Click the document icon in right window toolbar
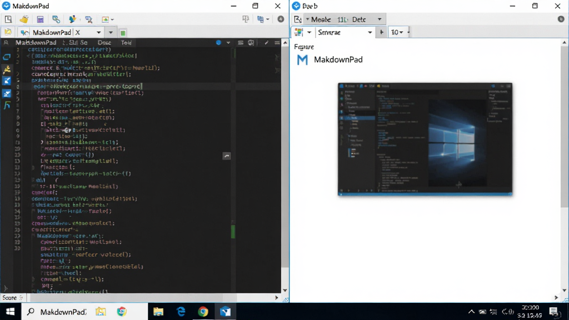This screenshot has height=320, width=569. [298, 19]
